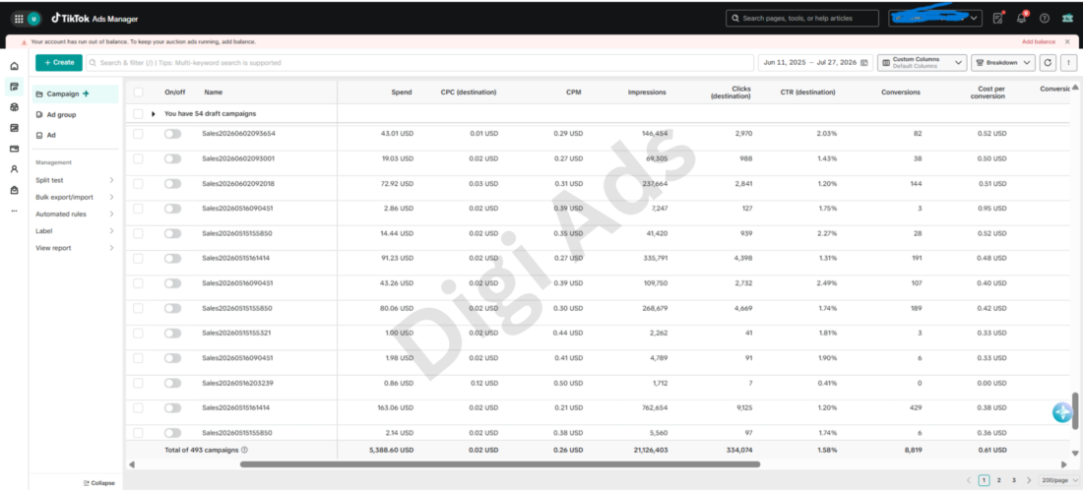Click the audience person icon in sidebar
The width and height of the screenshot is (1083, 492).
[15, 169]
